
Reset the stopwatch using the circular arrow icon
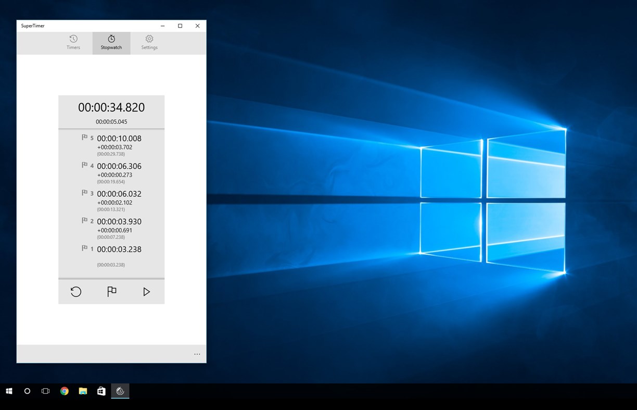76,292
